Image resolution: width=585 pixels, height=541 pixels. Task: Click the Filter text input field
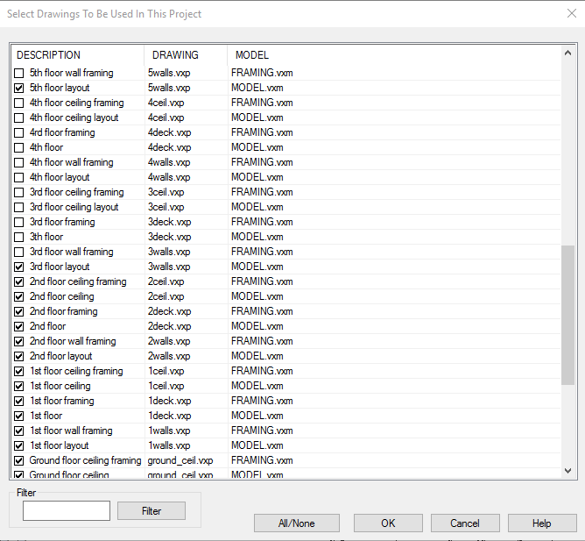[x=67, y=510]
